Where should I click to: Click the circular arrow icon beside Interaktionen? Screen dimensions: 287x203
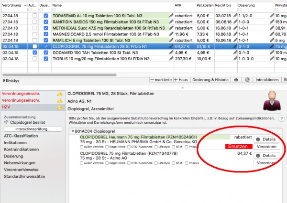point(247,80)
